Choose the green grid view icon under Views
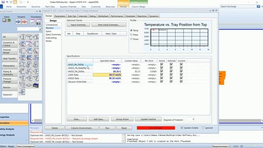263x148 pixels. pos(9,20)
